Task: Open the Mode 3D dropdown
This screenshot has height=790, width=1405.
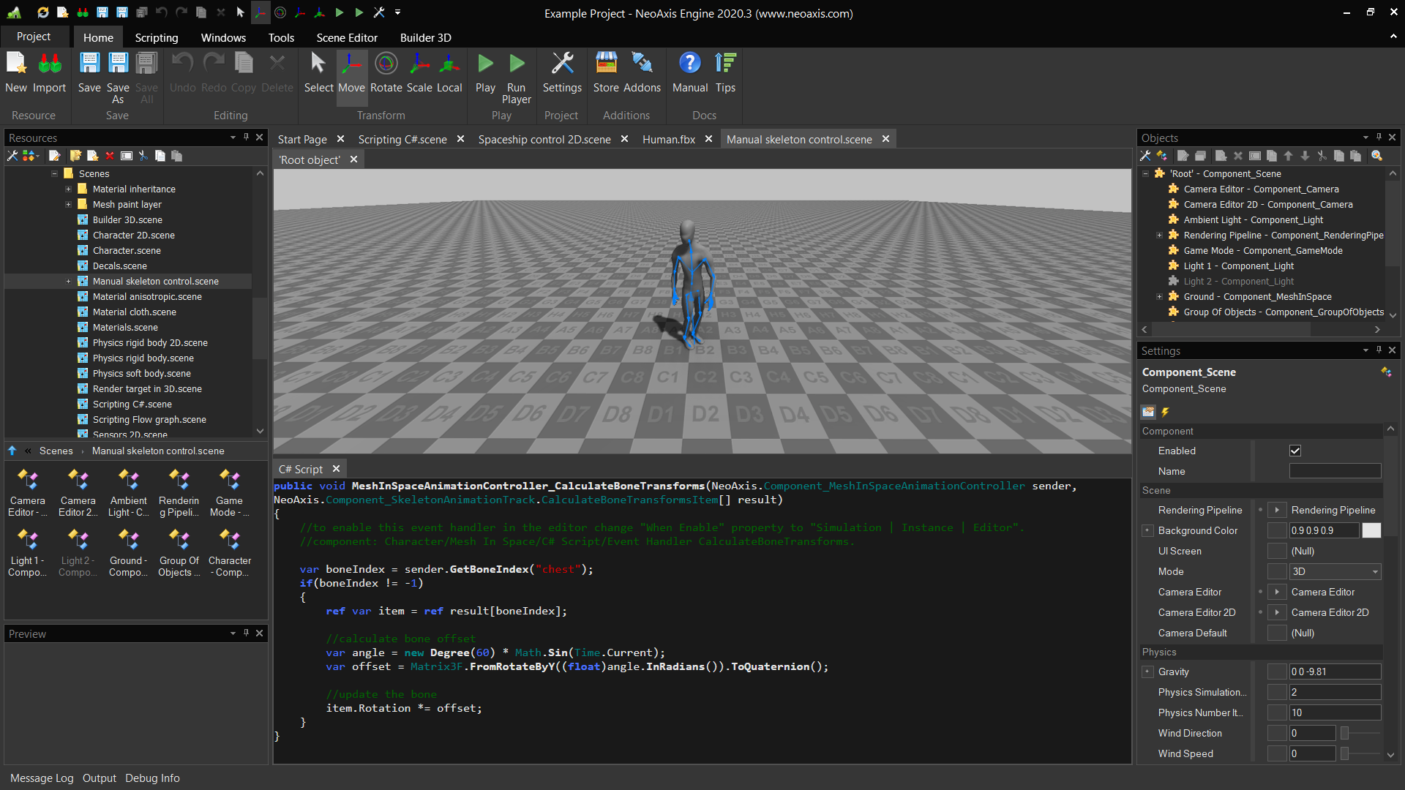Action: click(1335, 571)
